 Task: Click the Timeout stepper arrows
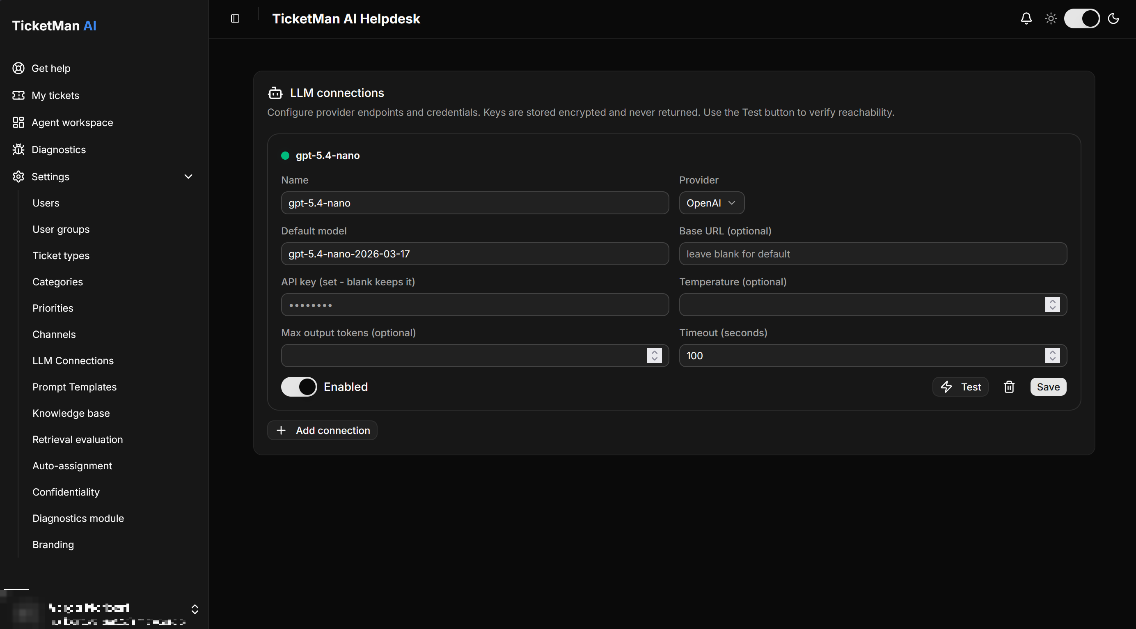pos(1053,356)
